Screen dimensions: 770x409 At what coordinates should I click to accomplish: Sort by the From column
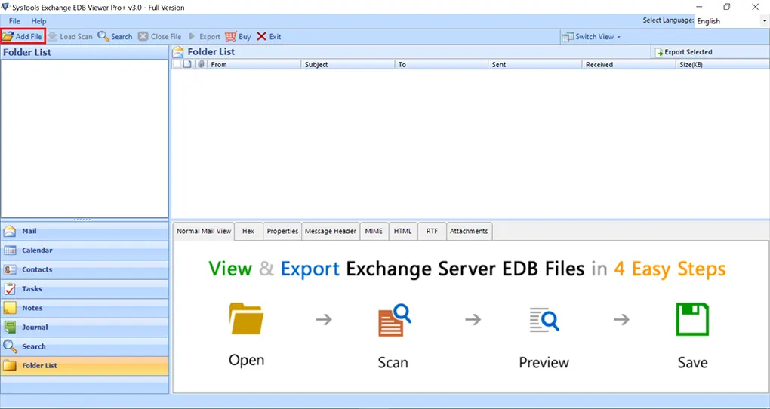254,64
